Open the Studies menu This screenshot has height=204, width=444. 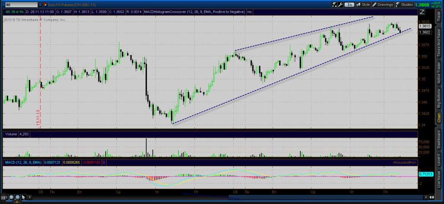[404, 4]
